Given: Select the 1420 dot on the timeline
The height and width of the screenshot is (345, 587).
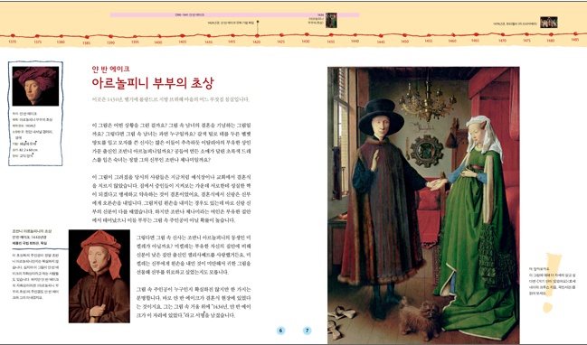Looking at the screenshot, I should coord(257,36).
